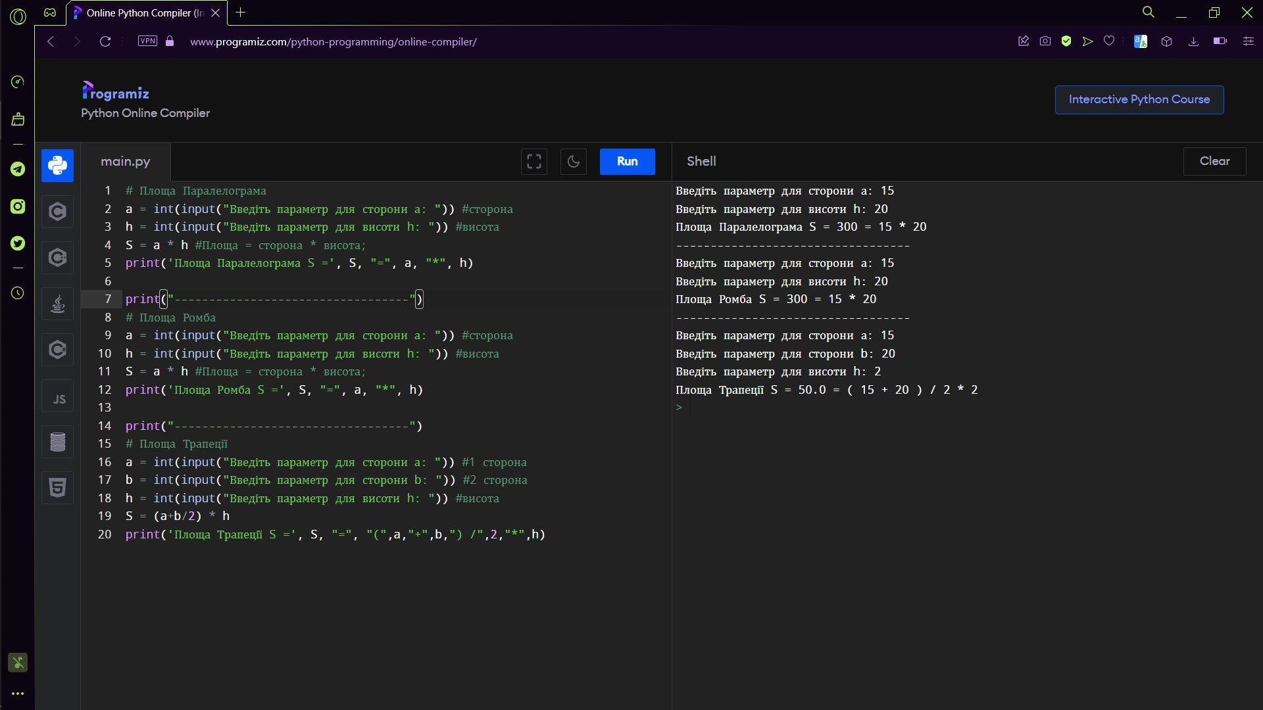Open a new browser tab
The image size is (1263, 710).
coord(241,12)
